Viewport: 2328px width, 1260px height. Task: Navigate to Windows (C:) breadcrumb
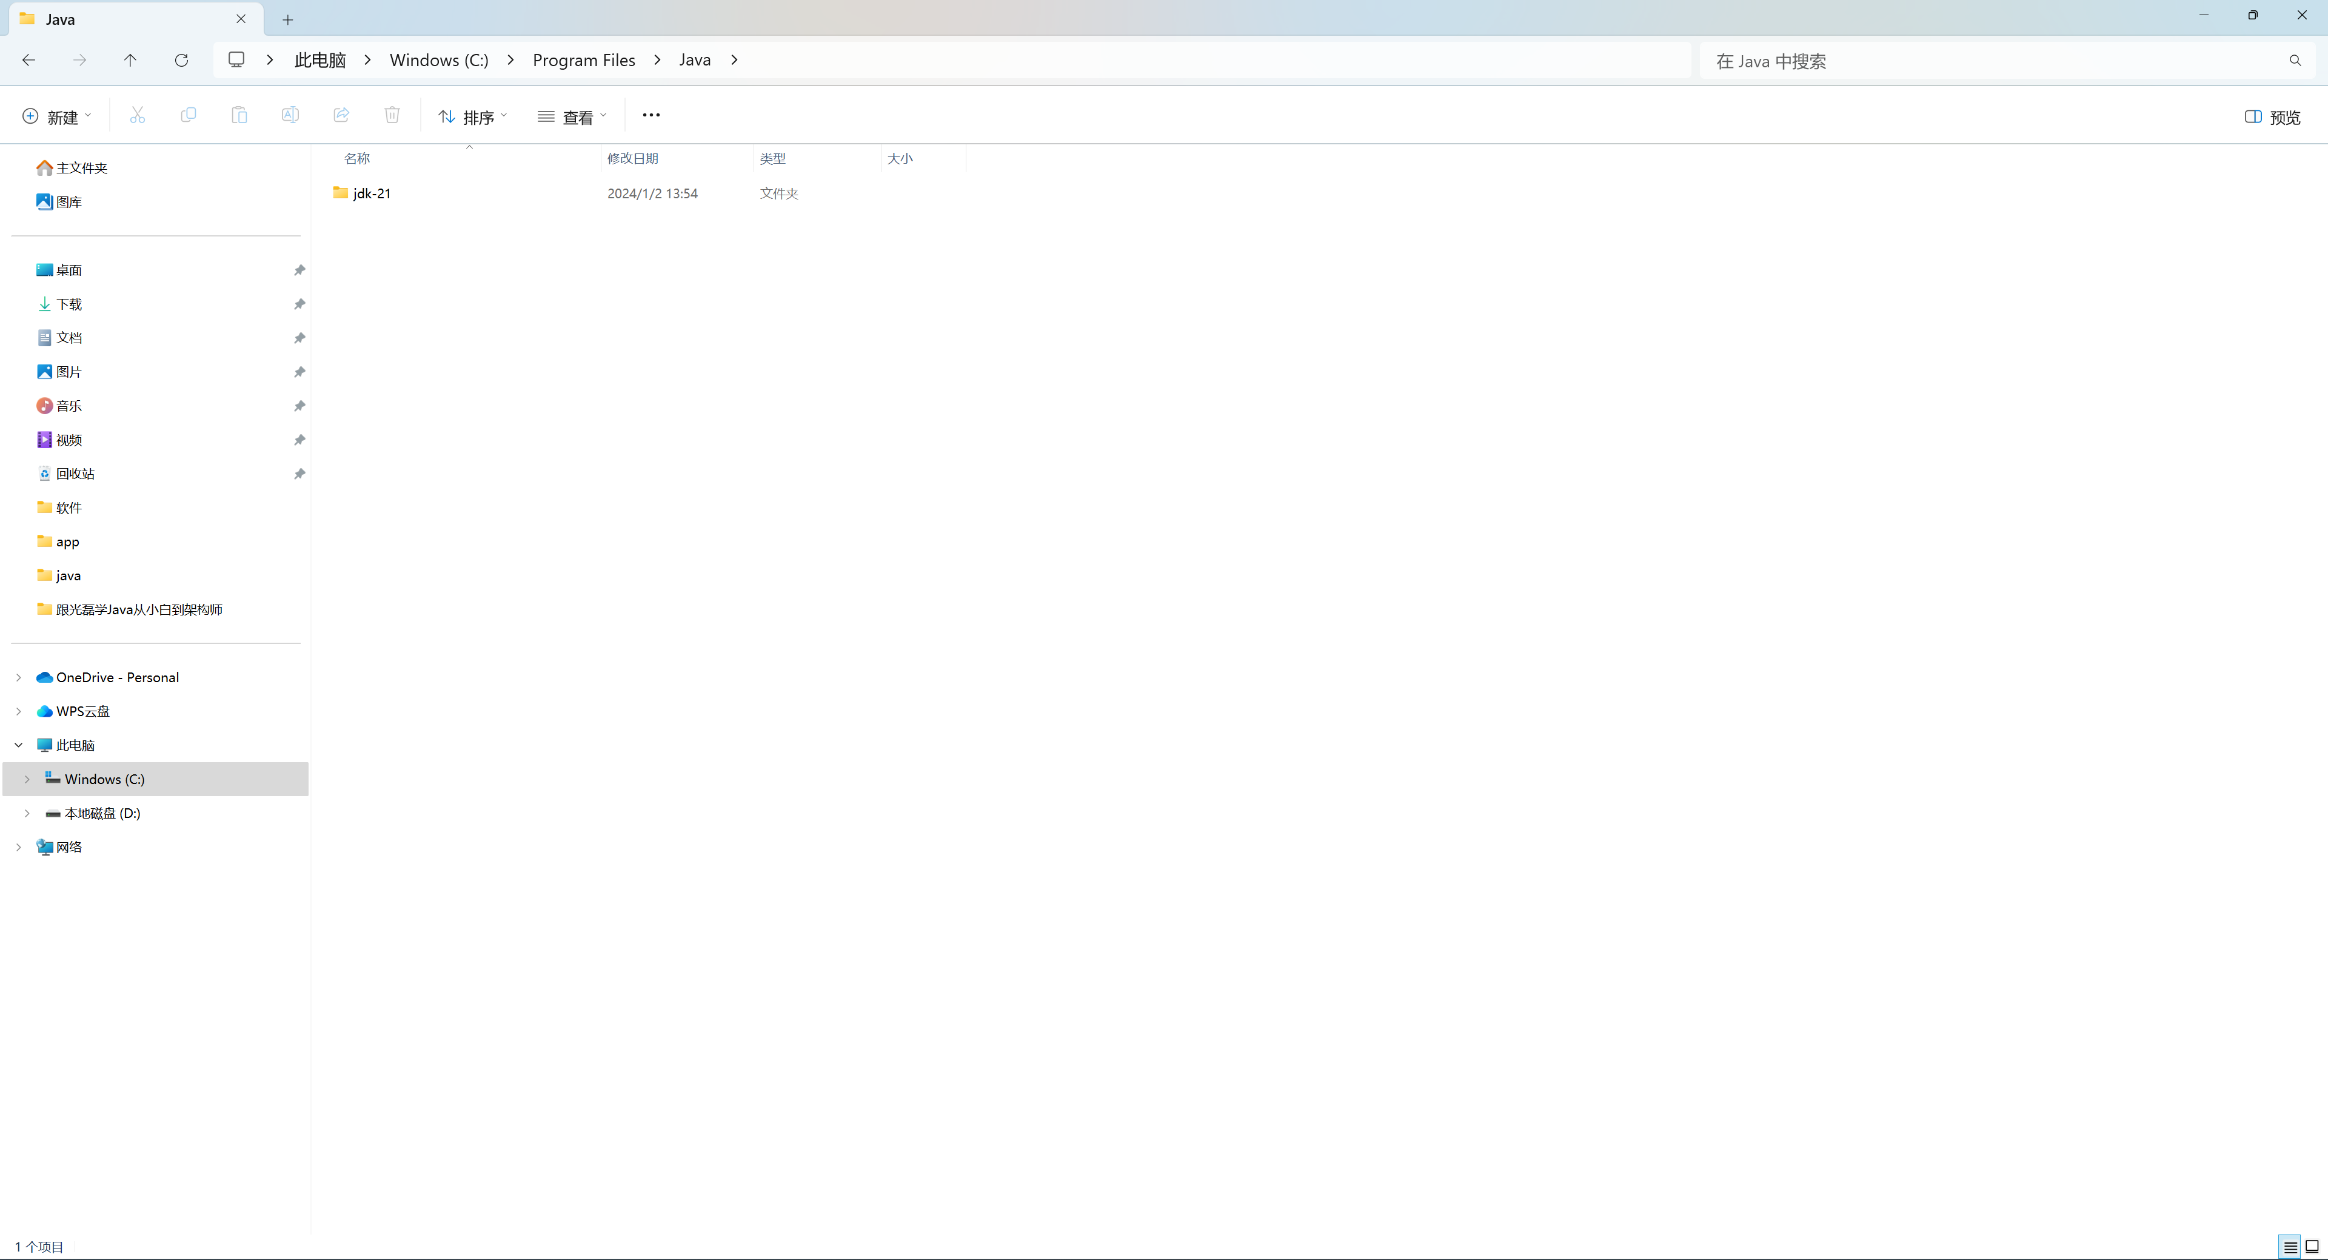tap(439, 59)
